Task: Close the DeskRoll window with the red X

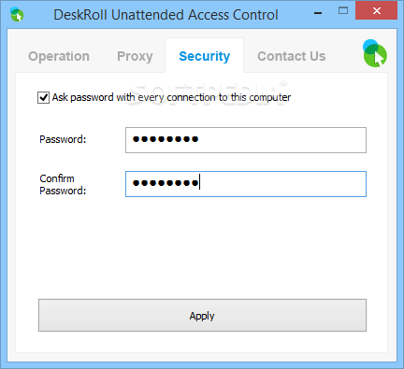Action: [x=377, y=11]
